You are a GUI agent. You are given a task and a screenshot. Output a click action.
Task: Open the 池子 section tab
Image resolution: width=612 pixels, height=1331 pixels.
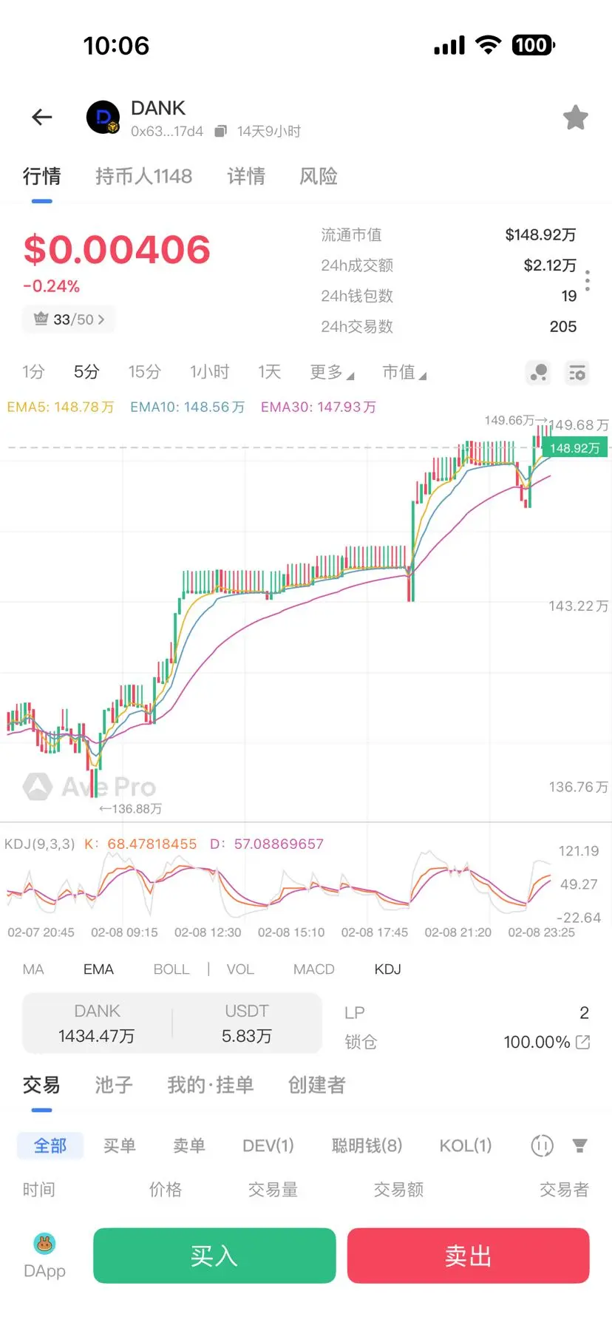[x=114, y=1085]
